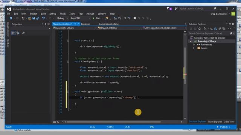Open the Help menu
241x135 pixels.
pyautogui.click(x=112, y=13)
